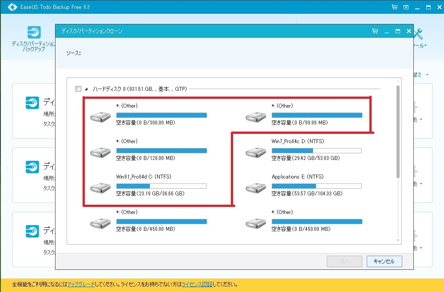Open the Tools wrench icon menu
444x292 pixels.
click(x=419, y=34)
